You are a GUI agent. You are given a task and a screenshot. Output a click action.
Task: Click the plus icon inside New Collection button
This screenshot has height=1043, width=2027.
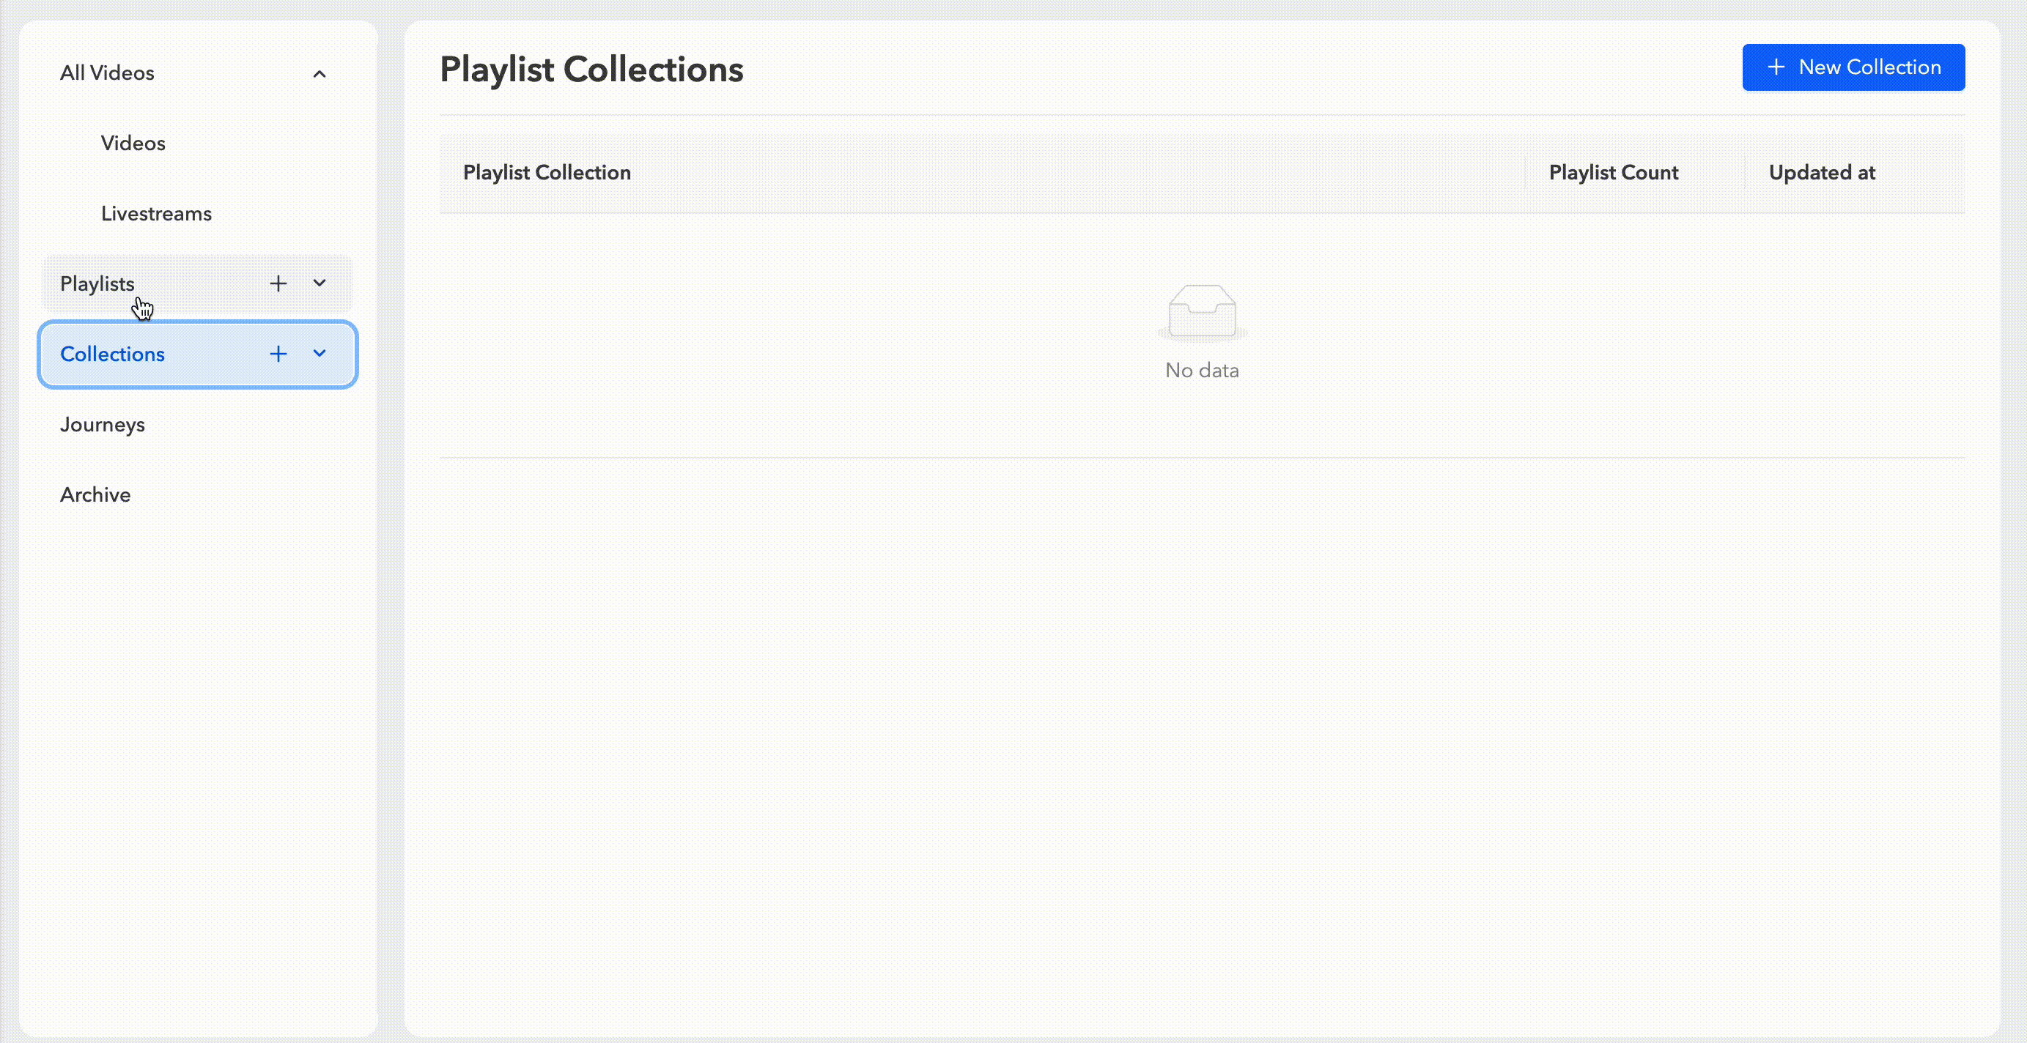coord(1776,67)
